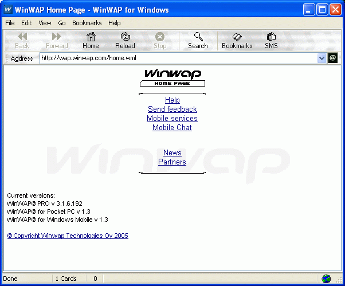Open the Go menu

(x=62, y=23)
